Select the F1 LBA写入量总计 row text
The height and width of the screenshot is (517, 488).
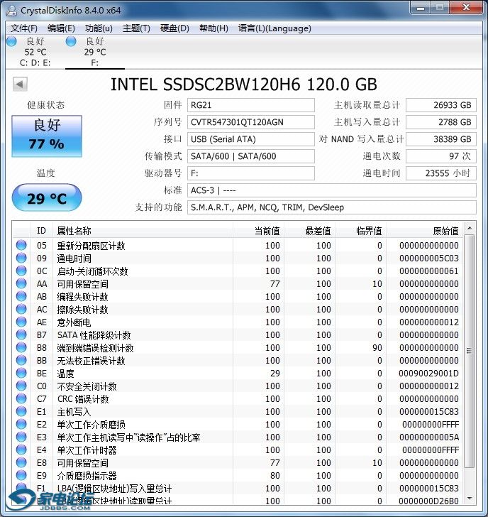pos(114,489)
